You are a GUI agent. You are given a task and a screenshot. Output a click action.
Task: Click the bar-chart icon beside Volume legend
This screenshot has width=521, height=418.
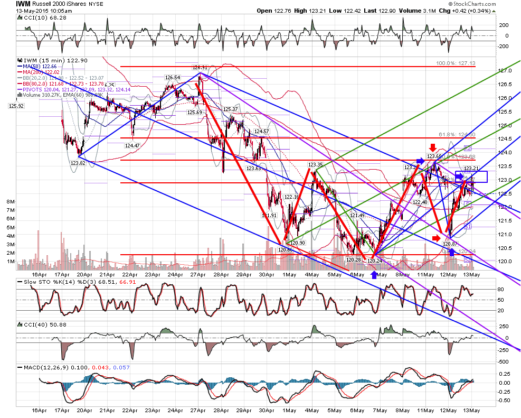click(x=20, y=95)
